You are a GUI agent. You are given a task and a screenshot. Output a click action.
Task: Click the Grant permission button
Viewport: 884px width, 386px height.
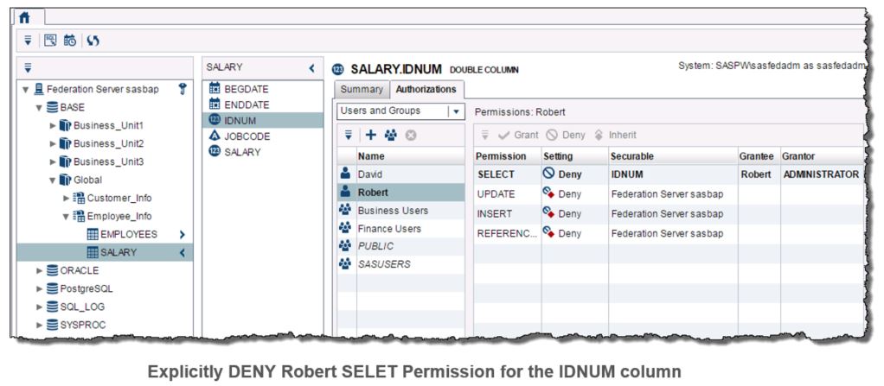click(518, 136)
